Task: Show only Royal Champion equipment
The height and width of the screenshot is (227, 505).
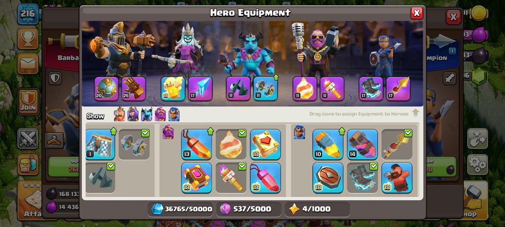Action: point(174,114)
